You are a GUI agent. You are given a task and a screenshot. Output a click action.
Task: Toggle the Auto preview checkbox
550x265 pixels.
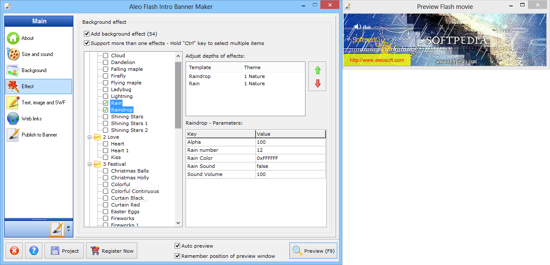[x=178, y=246]
